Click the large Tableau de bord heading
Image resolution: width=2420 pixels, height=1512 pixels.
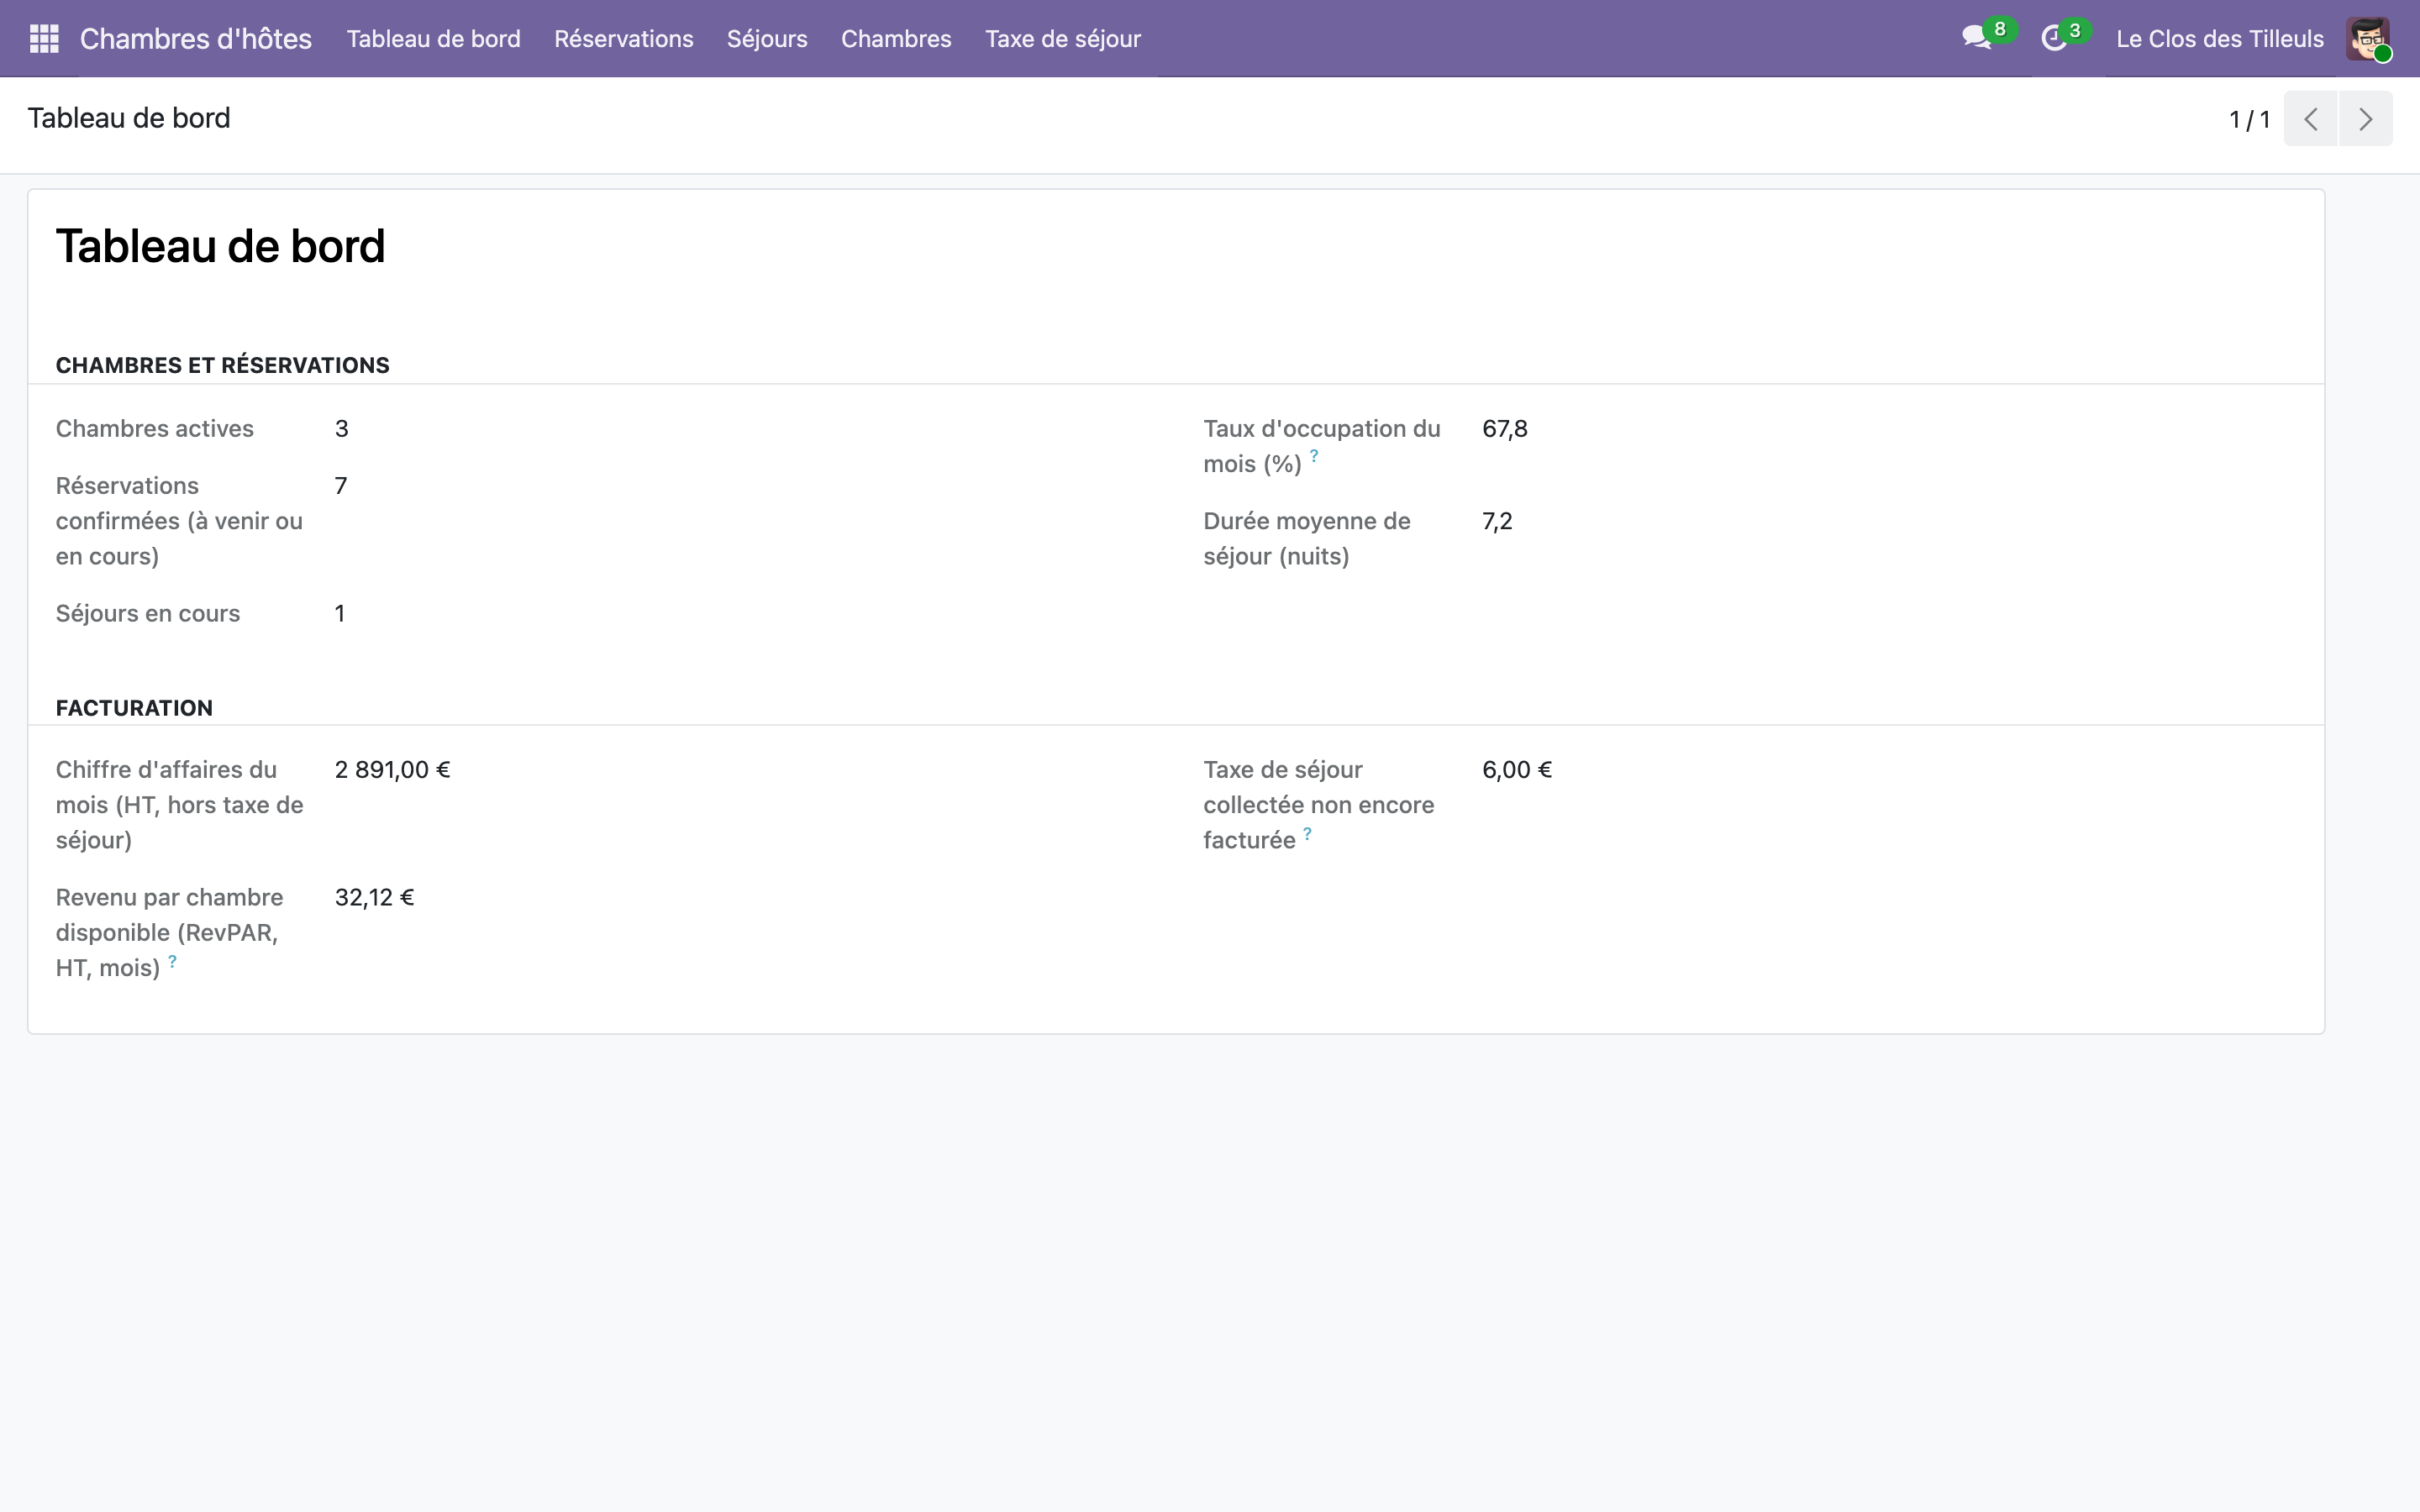[220, 246]
